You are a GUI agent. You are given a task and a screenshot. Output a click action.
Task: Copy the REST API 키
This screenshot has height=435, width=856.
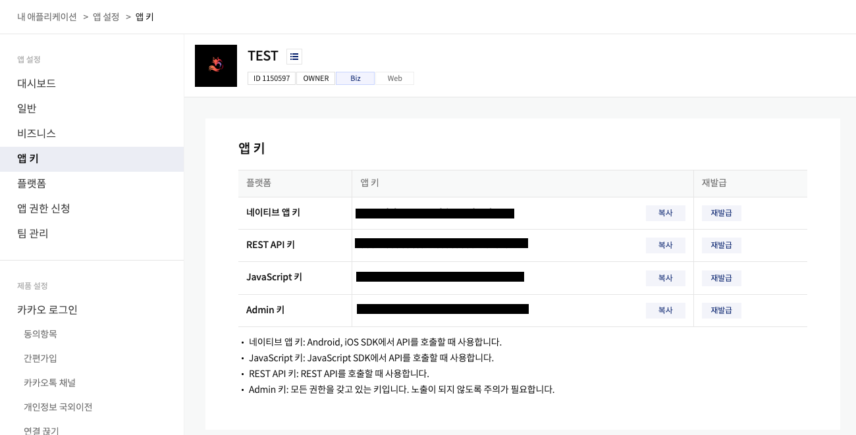pos(666,245)
